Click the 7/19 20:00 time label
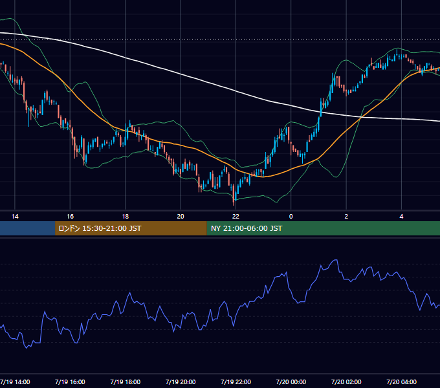The image size is (440, 388). click(181, 382)
